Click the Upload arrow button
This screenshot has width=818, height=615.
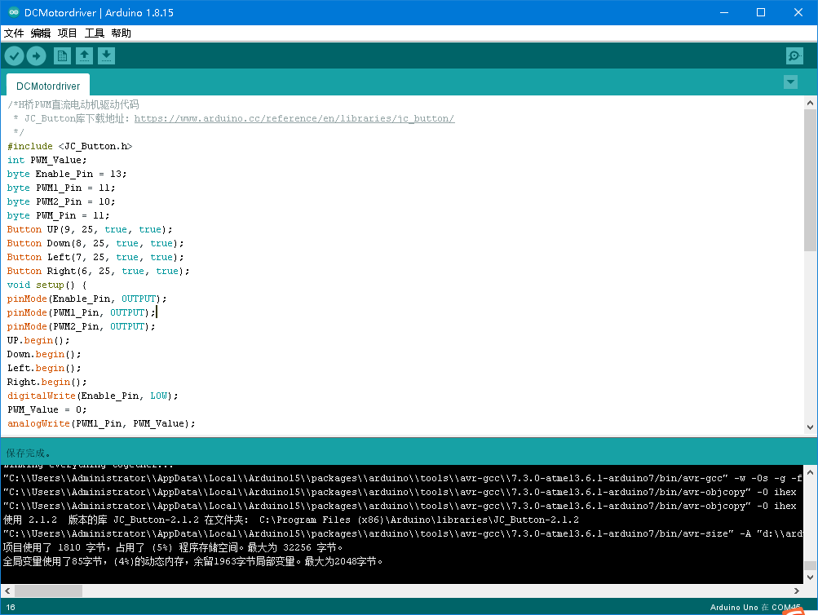[x=37, y=55]
